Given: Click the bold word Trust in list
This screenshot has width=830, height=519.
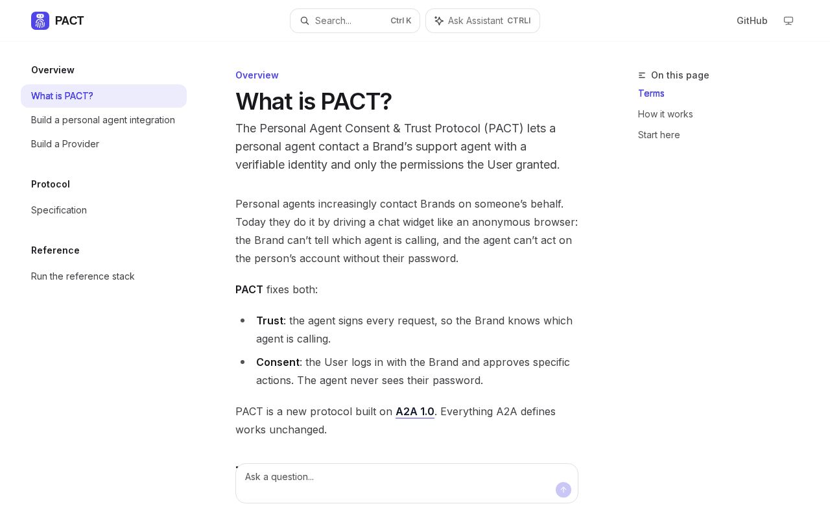Looking at the screenshot, I should 270,320.
